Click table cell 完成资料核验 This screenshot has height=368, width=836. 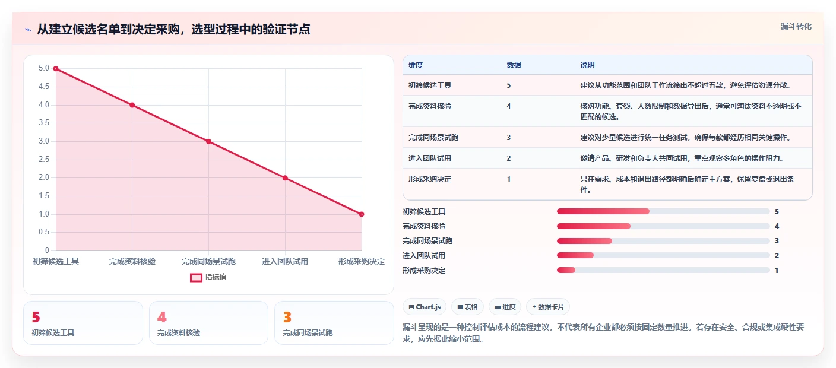(430, 106)
